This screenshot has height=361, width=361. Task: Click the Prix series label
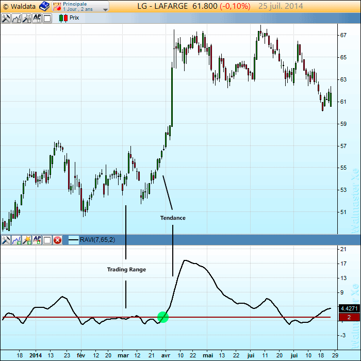click(x=74, y=18)
